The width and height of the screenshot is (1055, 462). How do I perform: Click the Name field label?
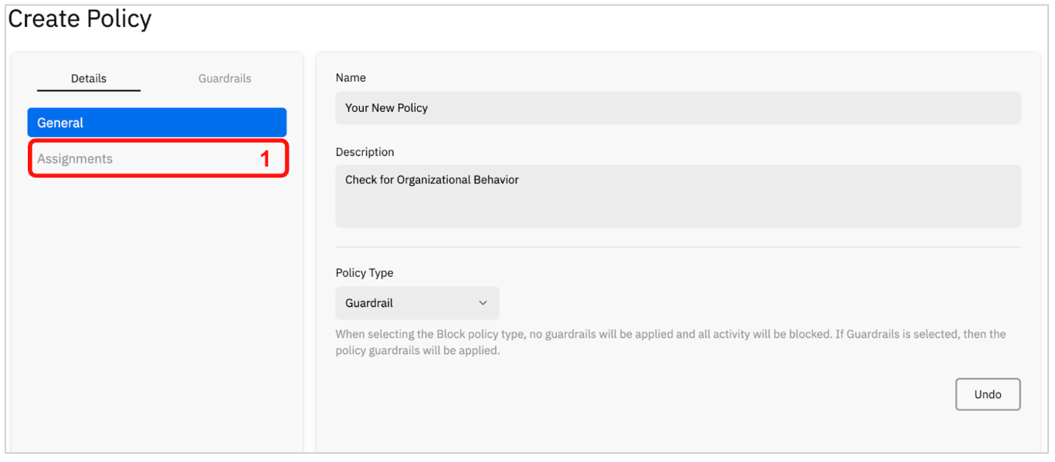click(x=351, y=78)
